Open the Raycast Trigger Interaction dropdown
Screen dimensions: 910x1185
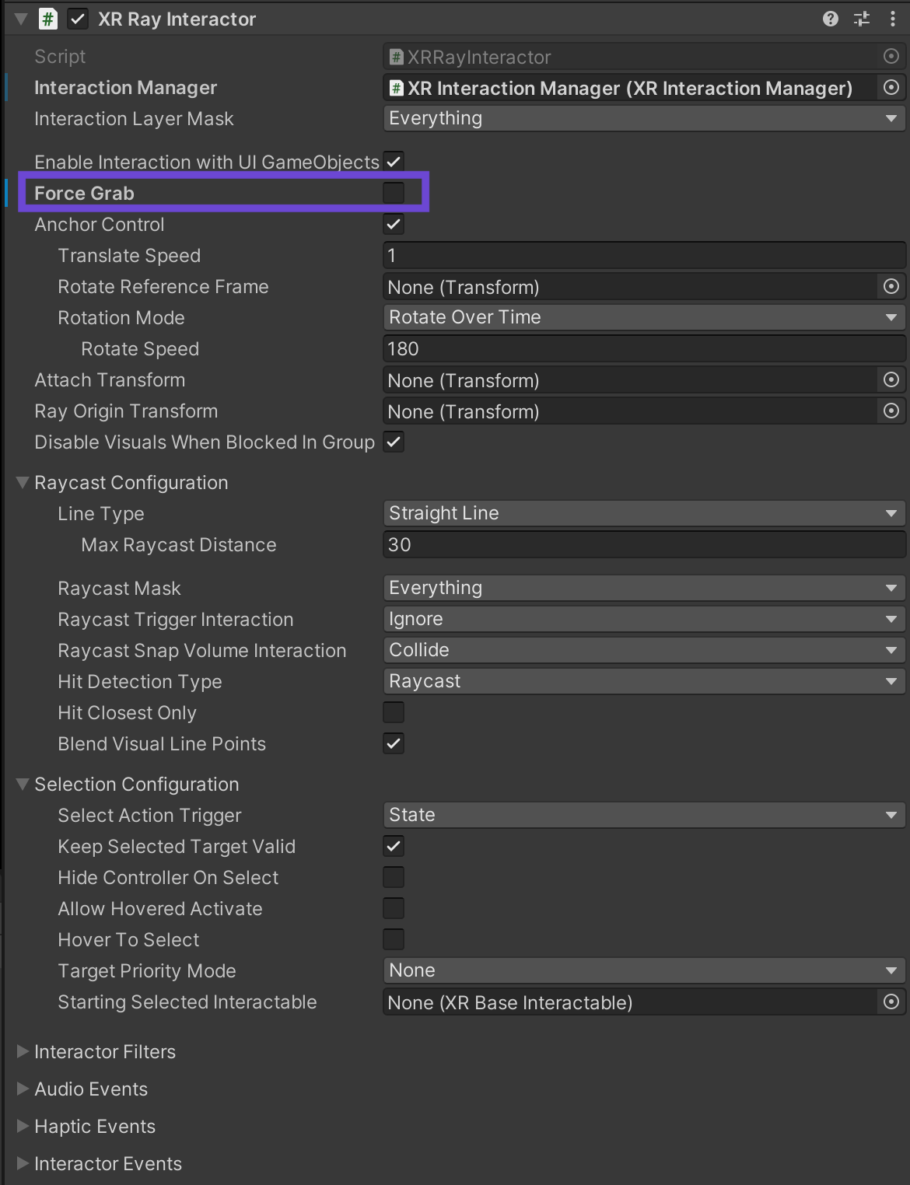click(x=643, y=618)
